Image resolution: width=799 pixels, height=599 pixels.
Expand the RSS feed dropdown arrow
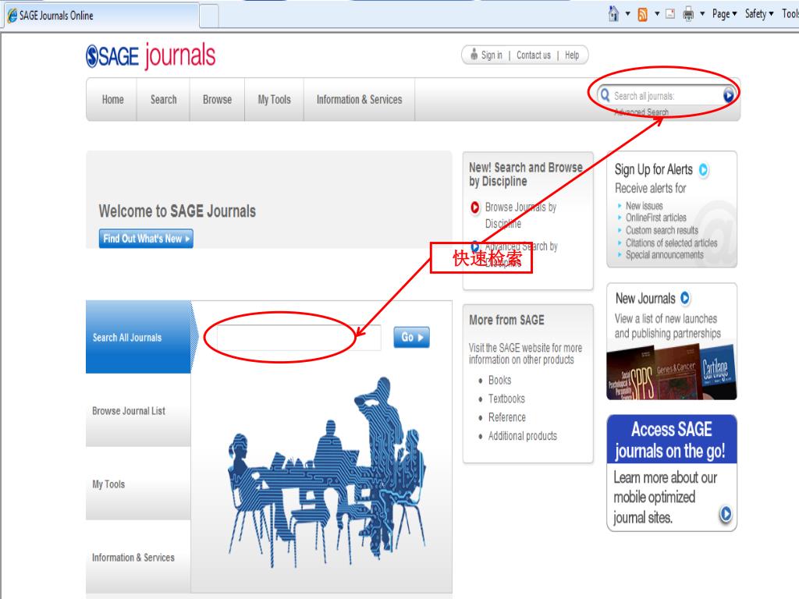(x=657, y=14)
